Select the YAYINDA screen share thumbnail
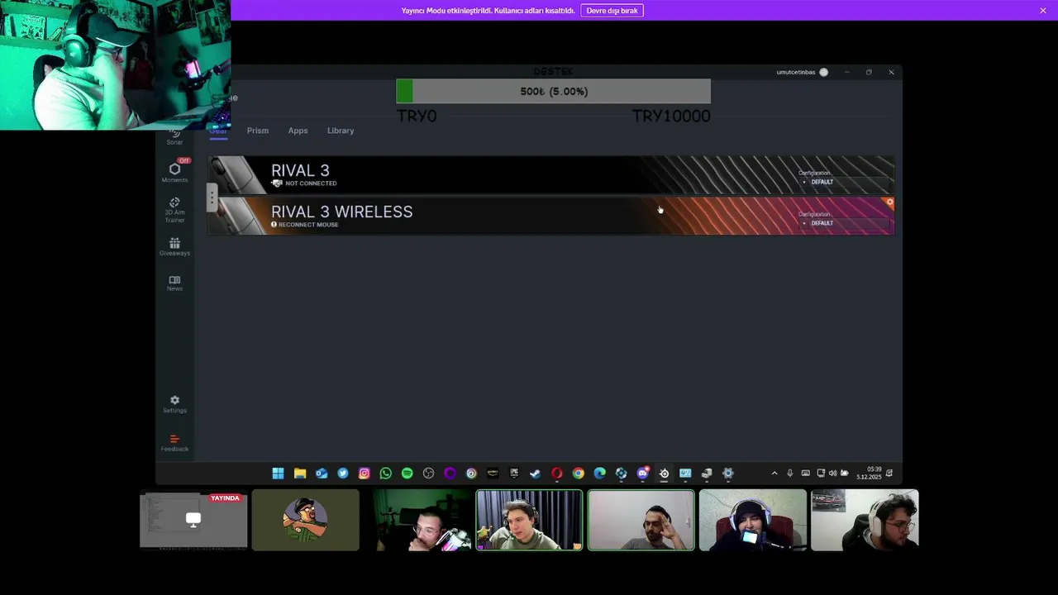 (x=193, y=521)
